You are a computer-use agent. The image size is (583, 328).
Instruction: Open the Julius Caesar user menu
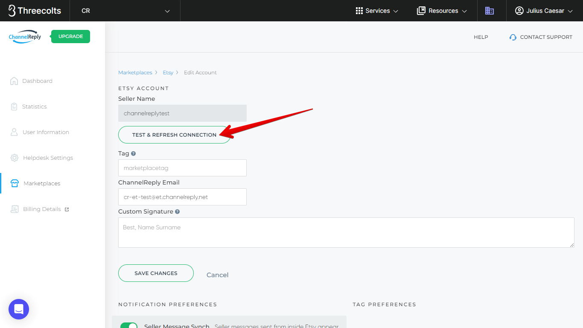(x=544, y=11)
